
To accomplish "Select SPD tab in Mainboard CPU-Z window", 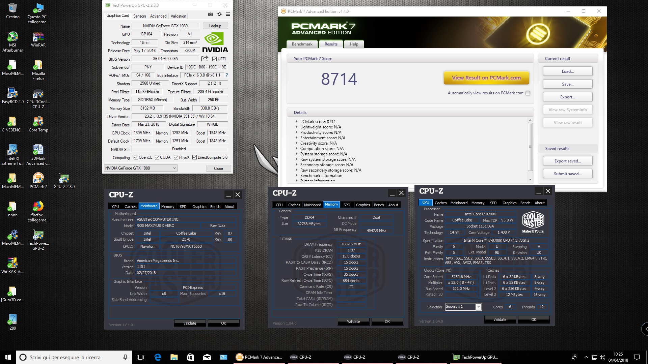I will pos(183,207).
